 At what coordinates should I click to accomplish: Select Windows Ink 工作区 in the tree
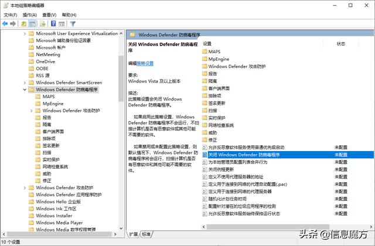coord(56,209)
